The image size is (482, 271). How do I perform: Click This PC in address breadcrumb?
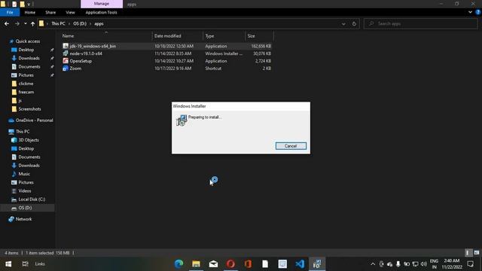[x=58, y=23]
